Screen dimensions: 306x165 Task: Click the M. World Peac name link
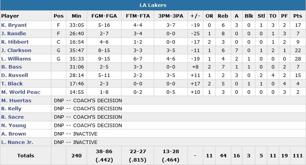coord(21,92)
